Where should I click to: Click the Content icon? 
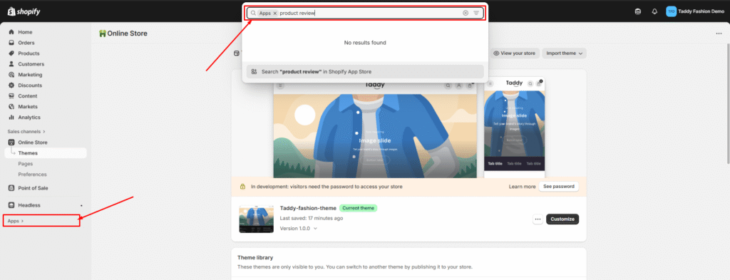[11, 96]
